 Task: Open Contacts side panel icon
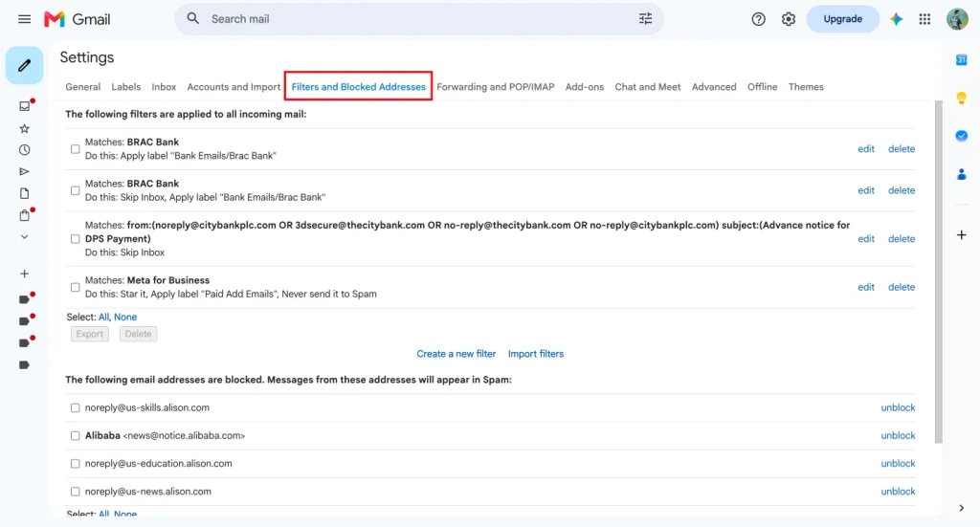(961, 173)
